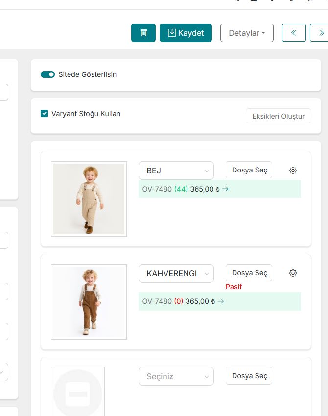Open the beige overalls product thumbnail

pos(89,199)
